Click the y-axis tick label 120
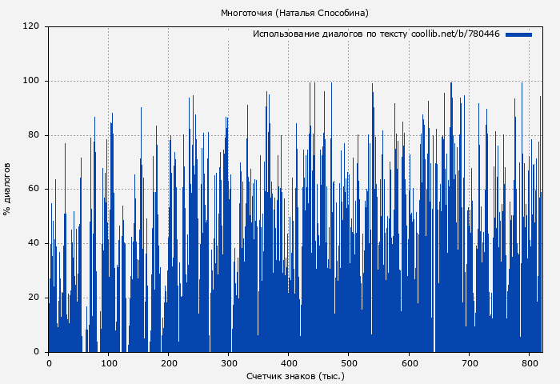560x384 pixels. coord(31,26)
